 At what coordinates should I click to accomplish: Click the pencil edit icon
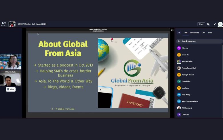[215, 24]
